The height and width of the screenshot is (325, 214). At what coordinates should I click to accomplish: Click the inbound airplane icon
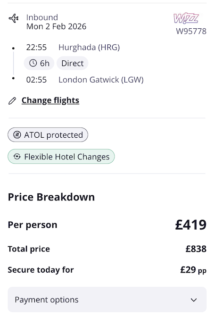[x=14, y=18]
